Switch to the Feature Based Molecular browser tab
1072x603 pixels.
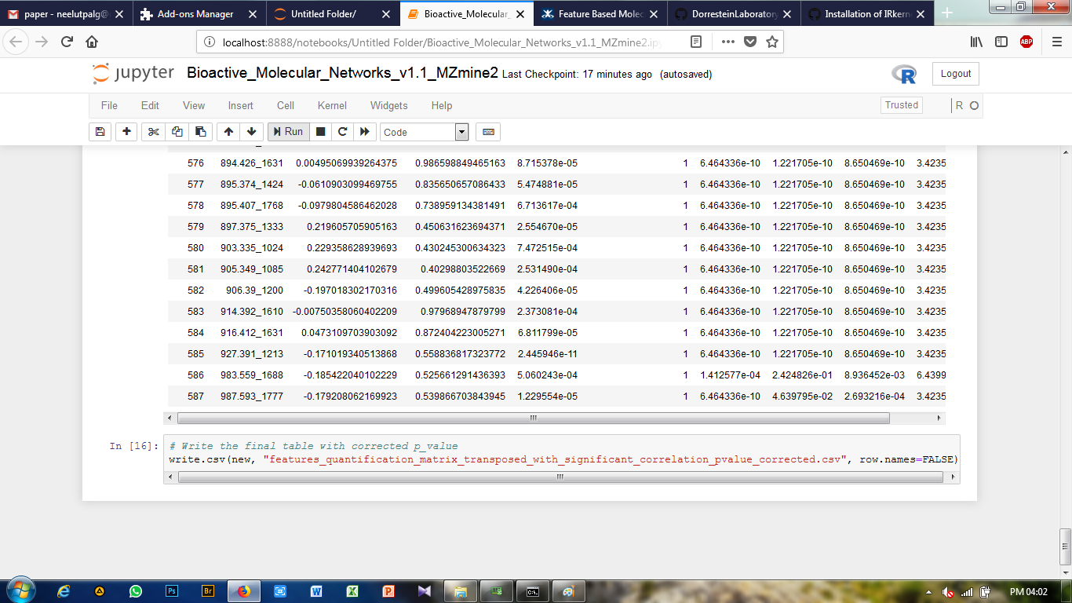tap(599, 13)
